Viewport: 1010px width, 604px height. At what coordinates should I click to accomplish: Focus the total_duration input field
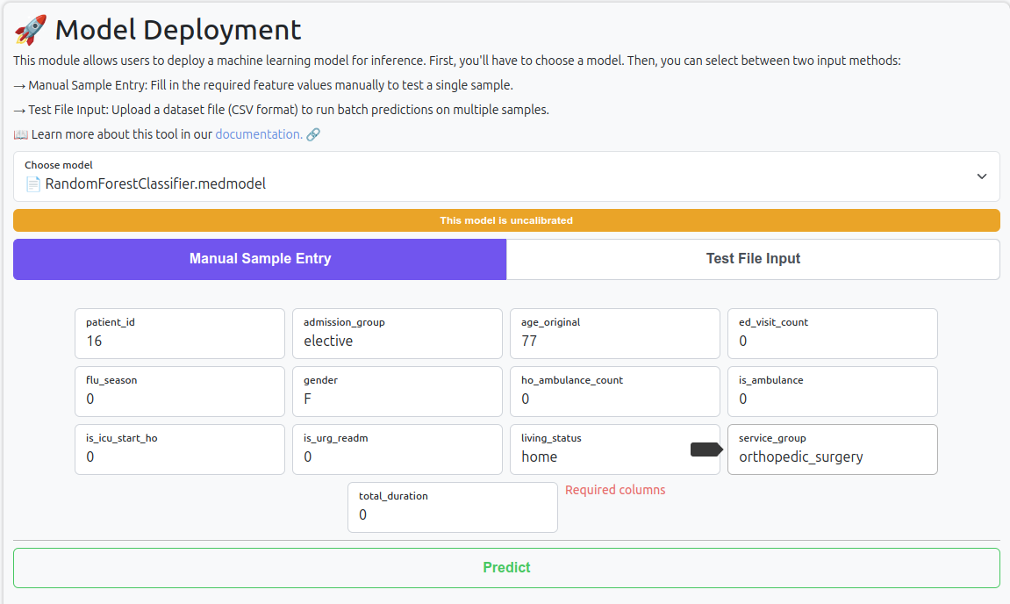pos(452,514)
